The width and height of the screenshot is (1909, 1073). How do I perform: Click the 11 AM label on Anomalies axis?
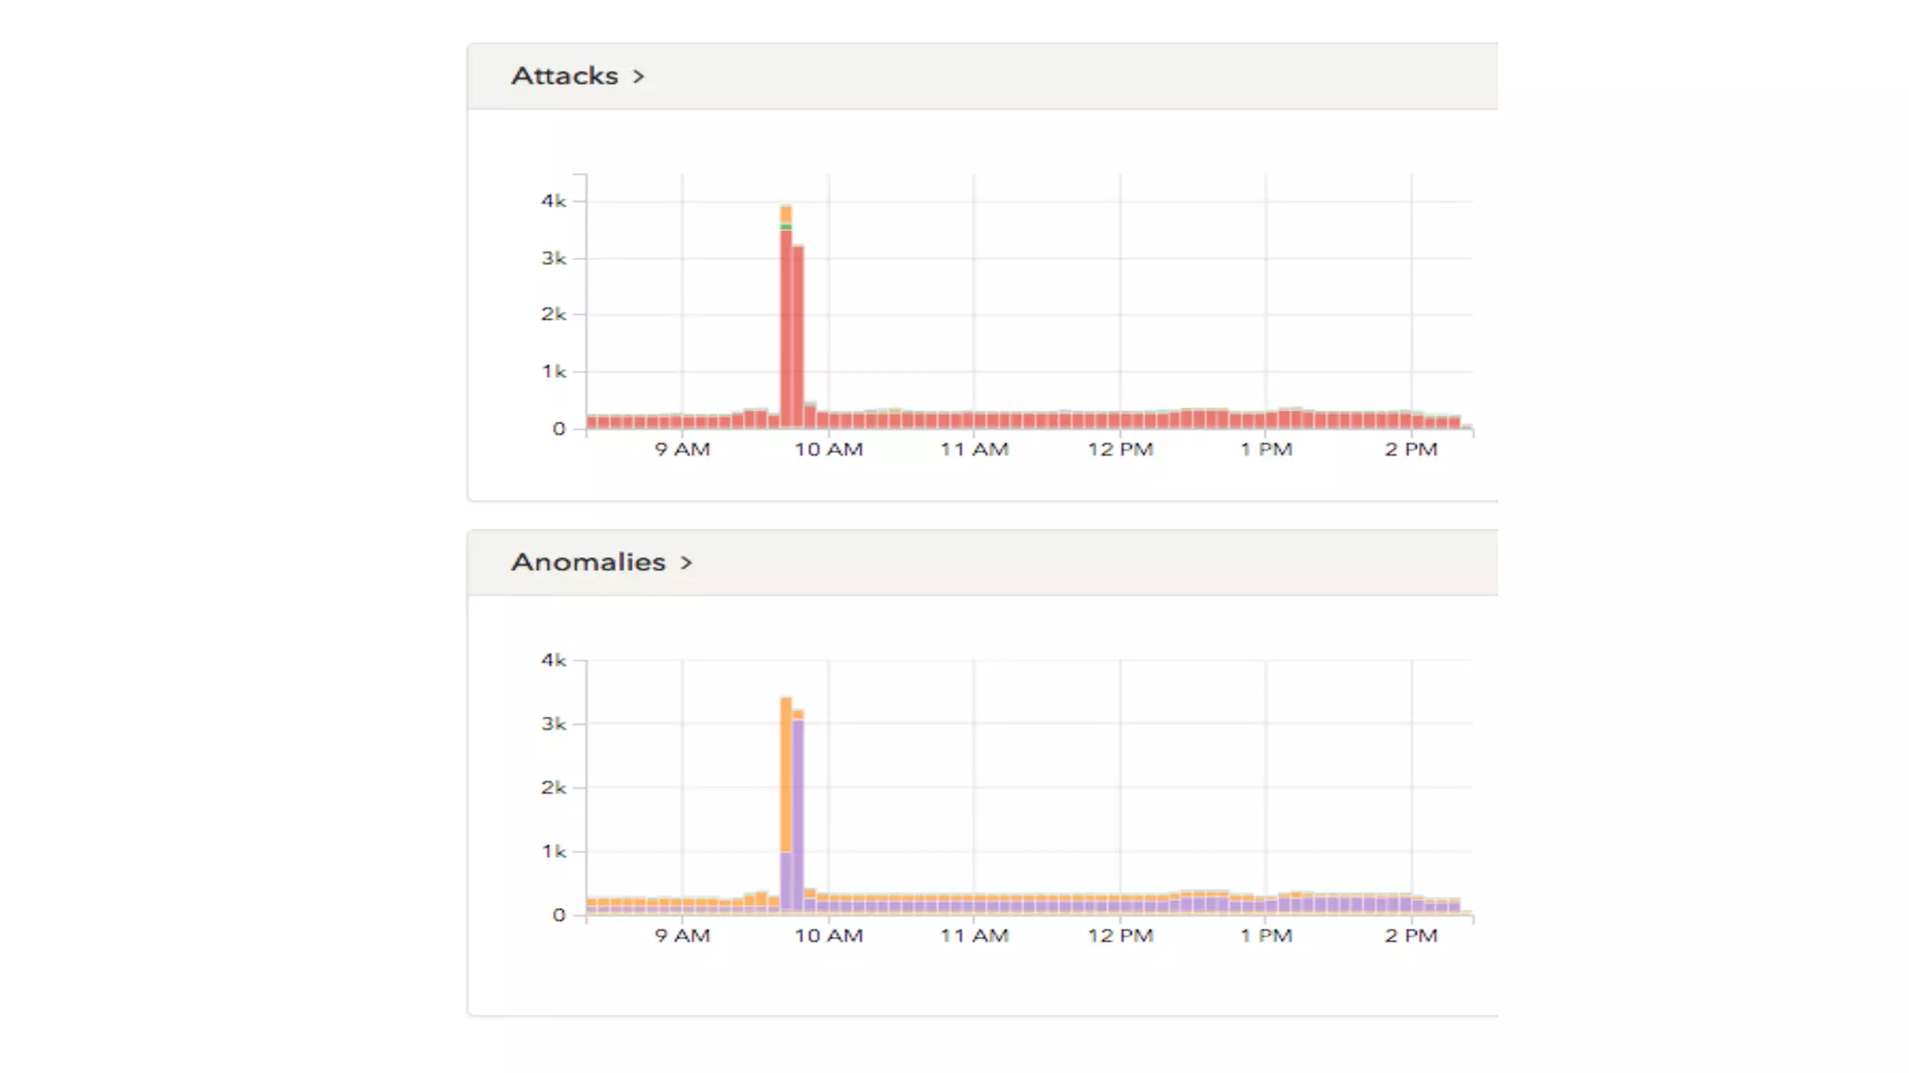click(x=974, y=935)
